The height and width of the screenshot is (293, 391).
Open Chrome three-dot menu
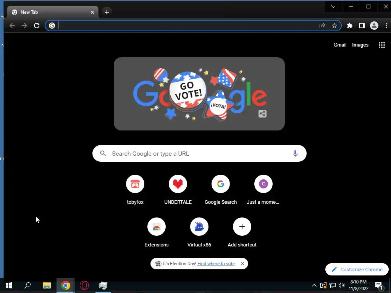(386, 26)
